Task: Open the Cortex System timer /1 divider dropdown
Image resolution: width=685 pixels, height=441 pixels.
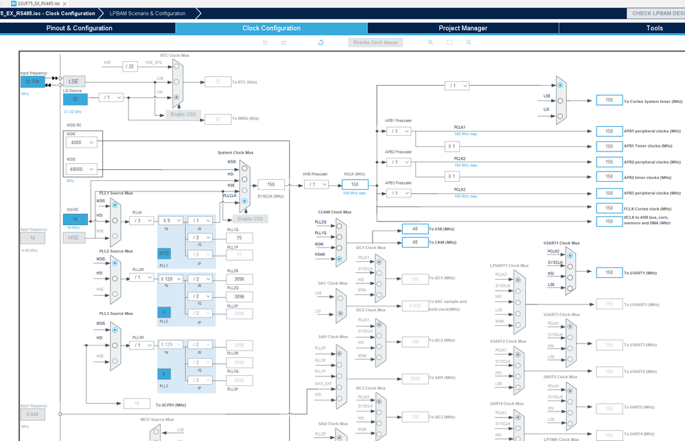Action: [x=457, y=86]
